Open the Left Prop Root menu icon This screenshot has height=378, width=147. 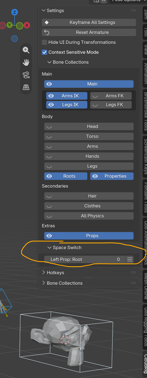coord(130,259)
